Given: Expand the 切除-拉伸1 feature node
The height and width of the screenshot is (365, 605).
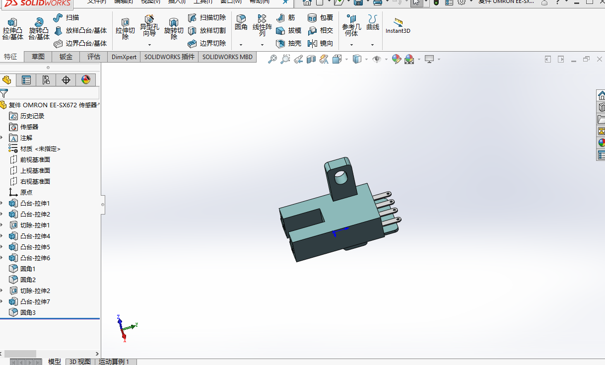Looking at the screenshot, I should pyautogui.click(x=2, y=225).
